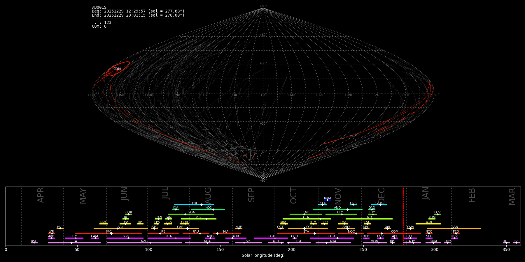Screen dimensions: 525x262
Task: Click the KCG shower label
Action: 209,208
